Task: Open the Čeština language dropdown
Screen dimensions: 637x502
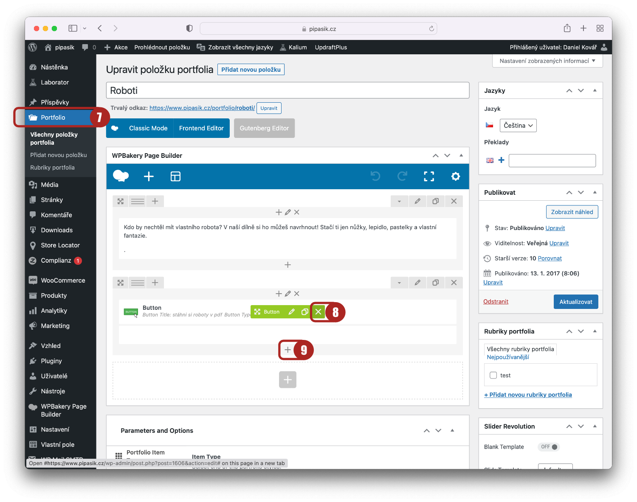Action: (x=518, y=126)
